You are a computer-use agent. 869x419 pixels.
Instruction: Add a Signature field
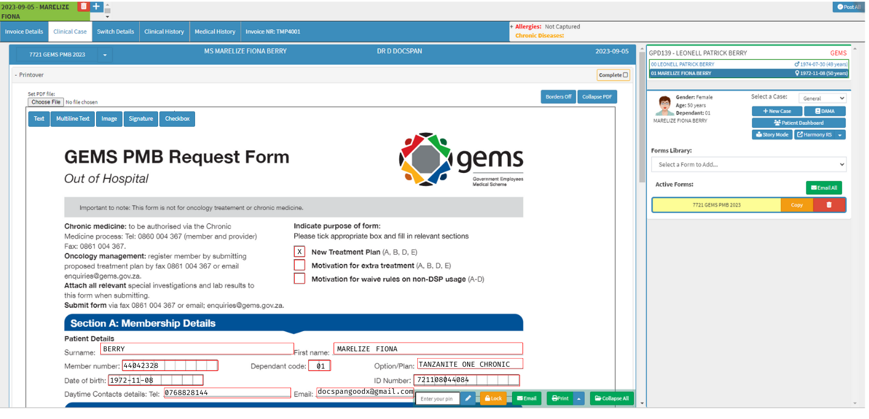pyautogui.click(x=141, y=119)
